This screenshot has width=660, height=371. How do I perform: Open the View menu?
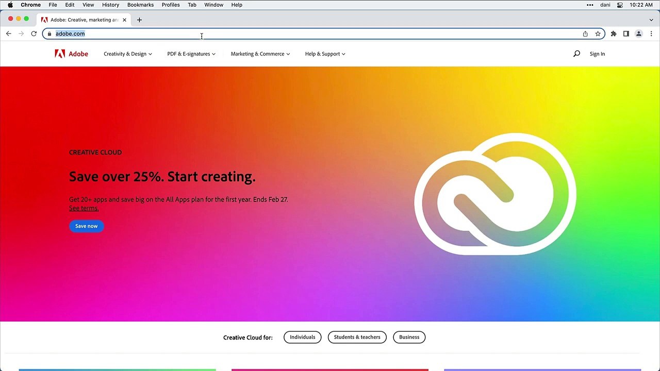pos(88,5)
